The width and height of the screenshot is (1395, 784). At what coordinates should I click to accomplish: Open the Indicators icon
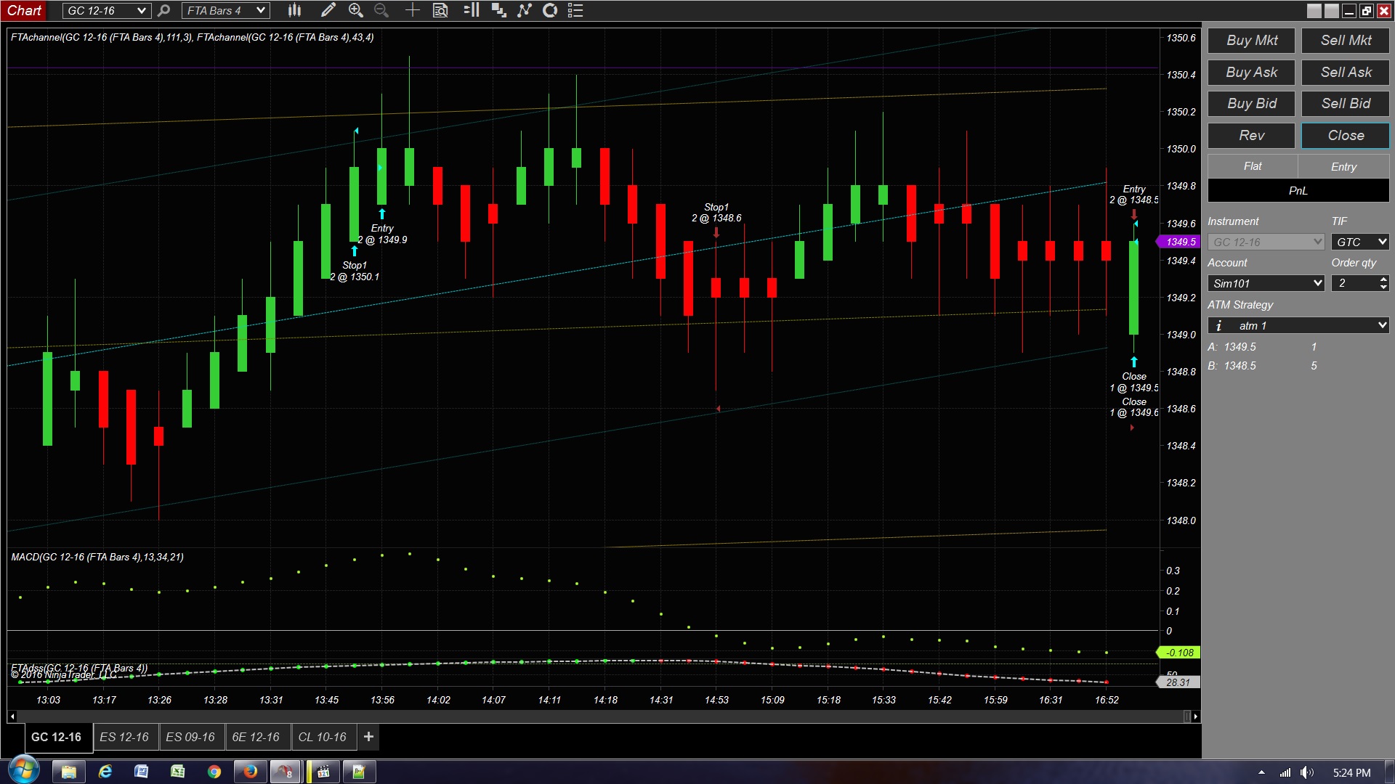point(498,10)
